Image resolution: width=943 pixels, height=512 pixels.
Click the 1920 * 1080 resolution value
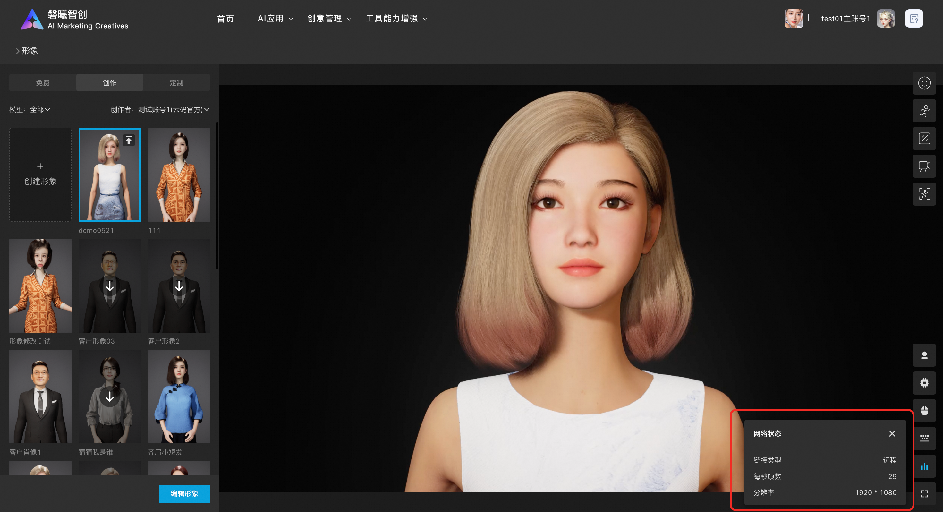click(876, 492)
